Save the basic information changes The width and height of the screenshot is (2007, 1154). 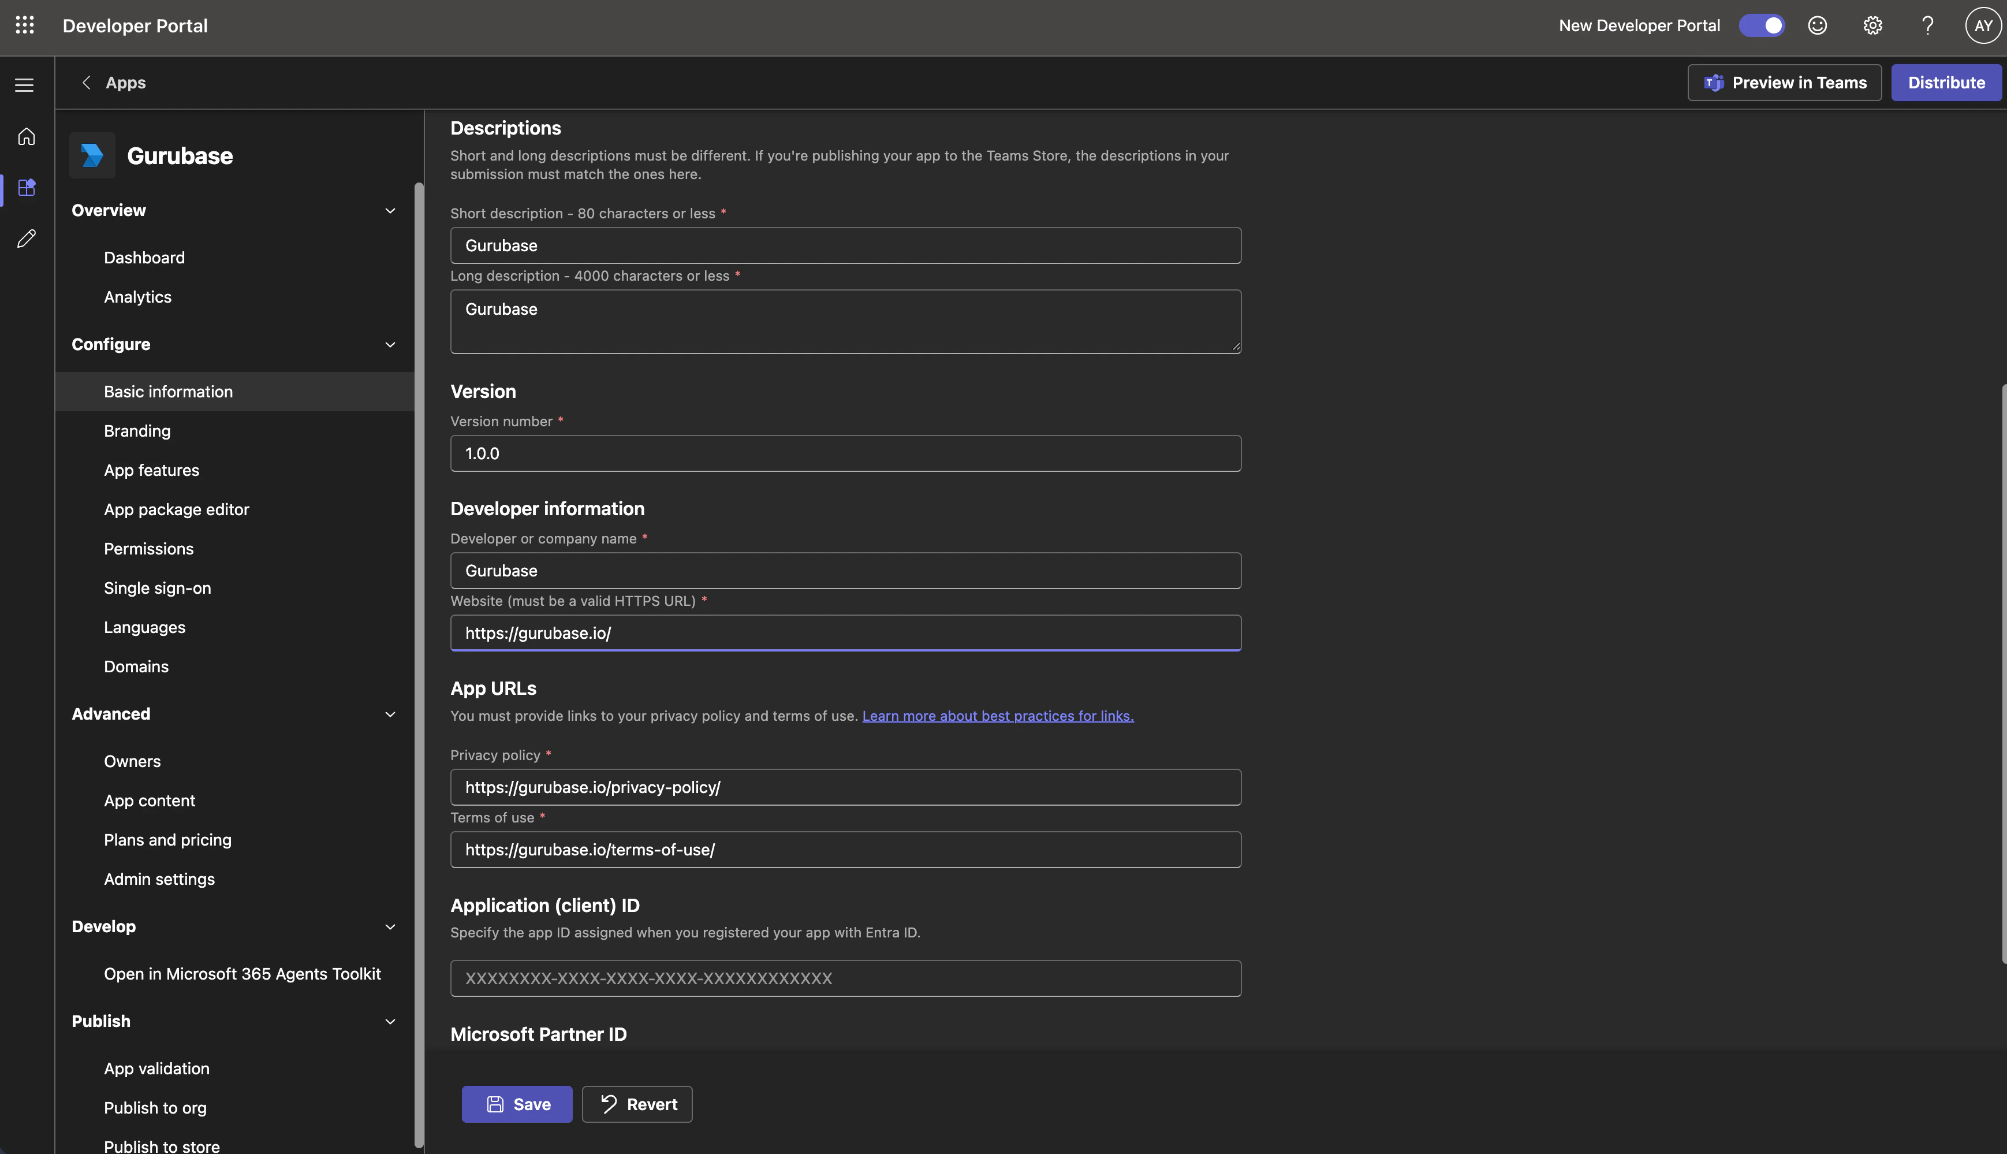[x=517, y=1104]
